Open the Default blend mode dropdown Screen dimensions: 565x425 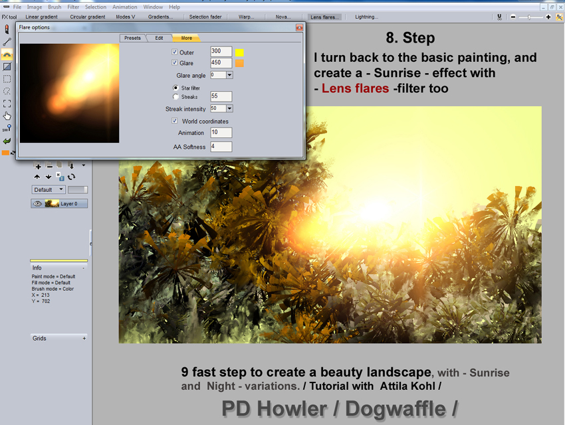pyautogui.click(x=49, y=190)
